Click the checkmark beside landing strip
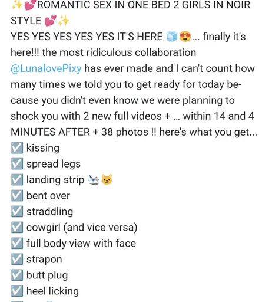Viewport: 272px width, 302px height. tap(17, 179)
